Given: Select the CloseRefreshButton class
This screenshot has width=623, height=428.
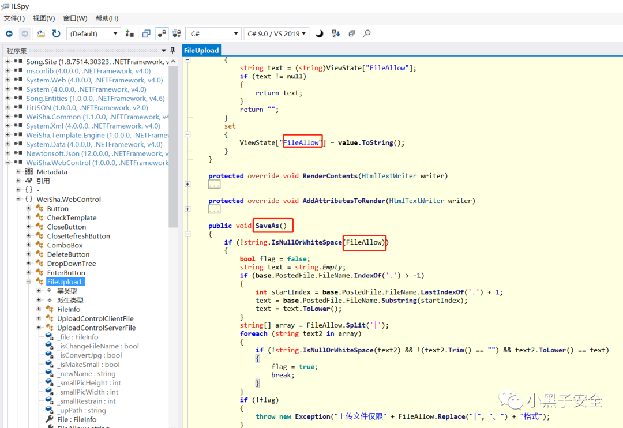Looking at the screenshot, I should pos(78,236).
